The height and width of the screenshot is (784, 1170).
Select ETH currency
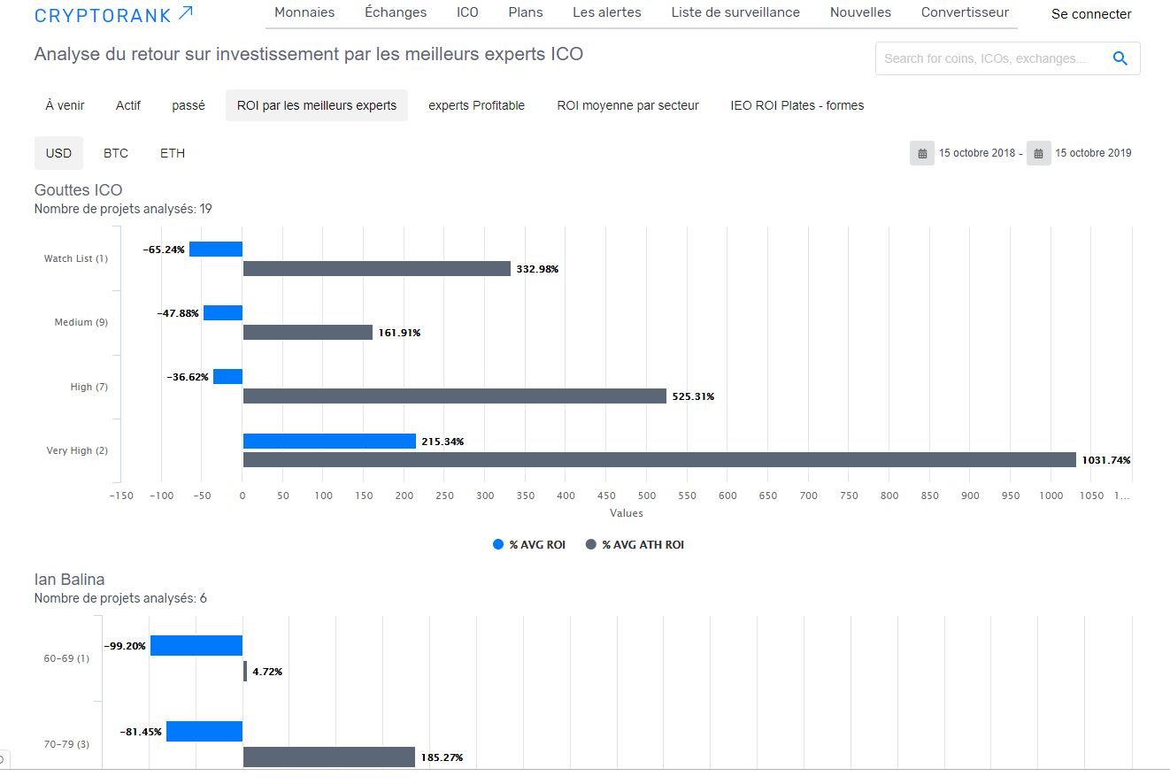tap(173, 153)
